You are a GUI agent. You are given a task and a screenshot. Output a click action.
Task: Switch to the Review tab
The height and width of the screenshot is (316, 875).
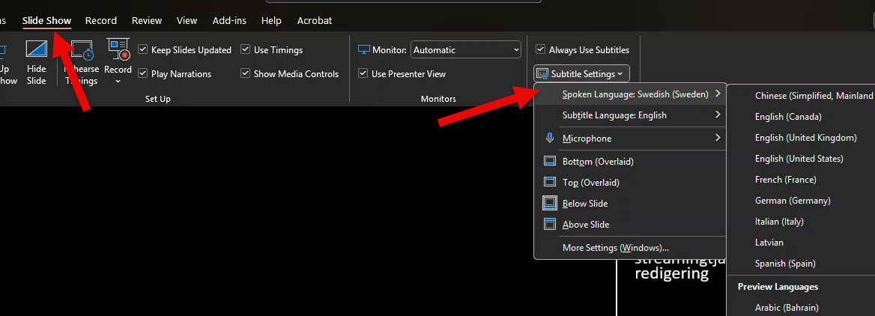(x=147, y=20)
